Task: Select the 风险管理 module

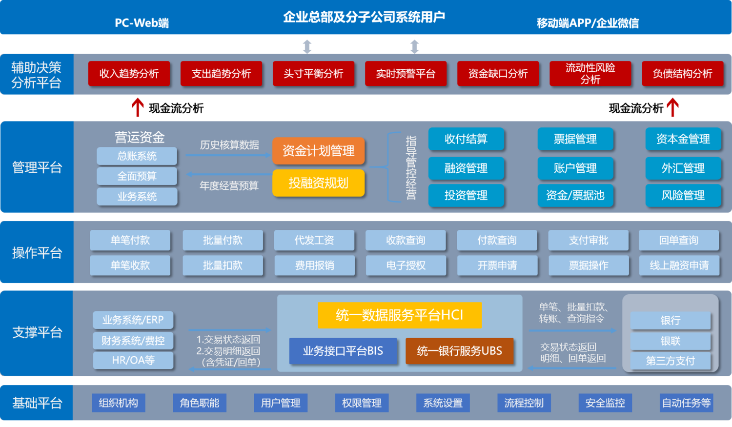Action: (x=683, y=196)
